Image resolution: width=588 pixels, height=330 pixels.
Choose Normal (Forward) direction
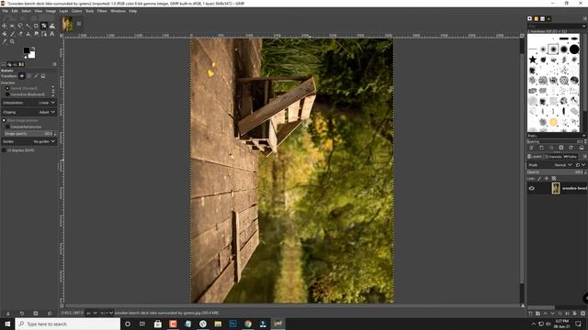pos(21,88)
